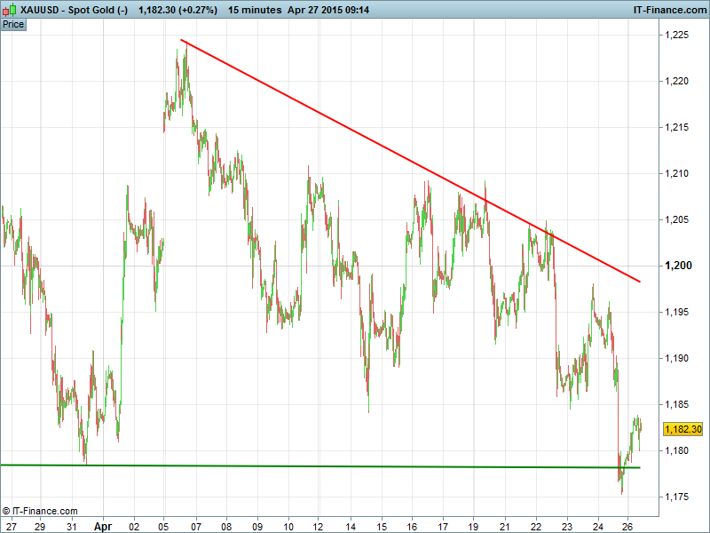710x533 pixels.
Task: Click the 07 date marker on time axis
Action: coord(196,525)
